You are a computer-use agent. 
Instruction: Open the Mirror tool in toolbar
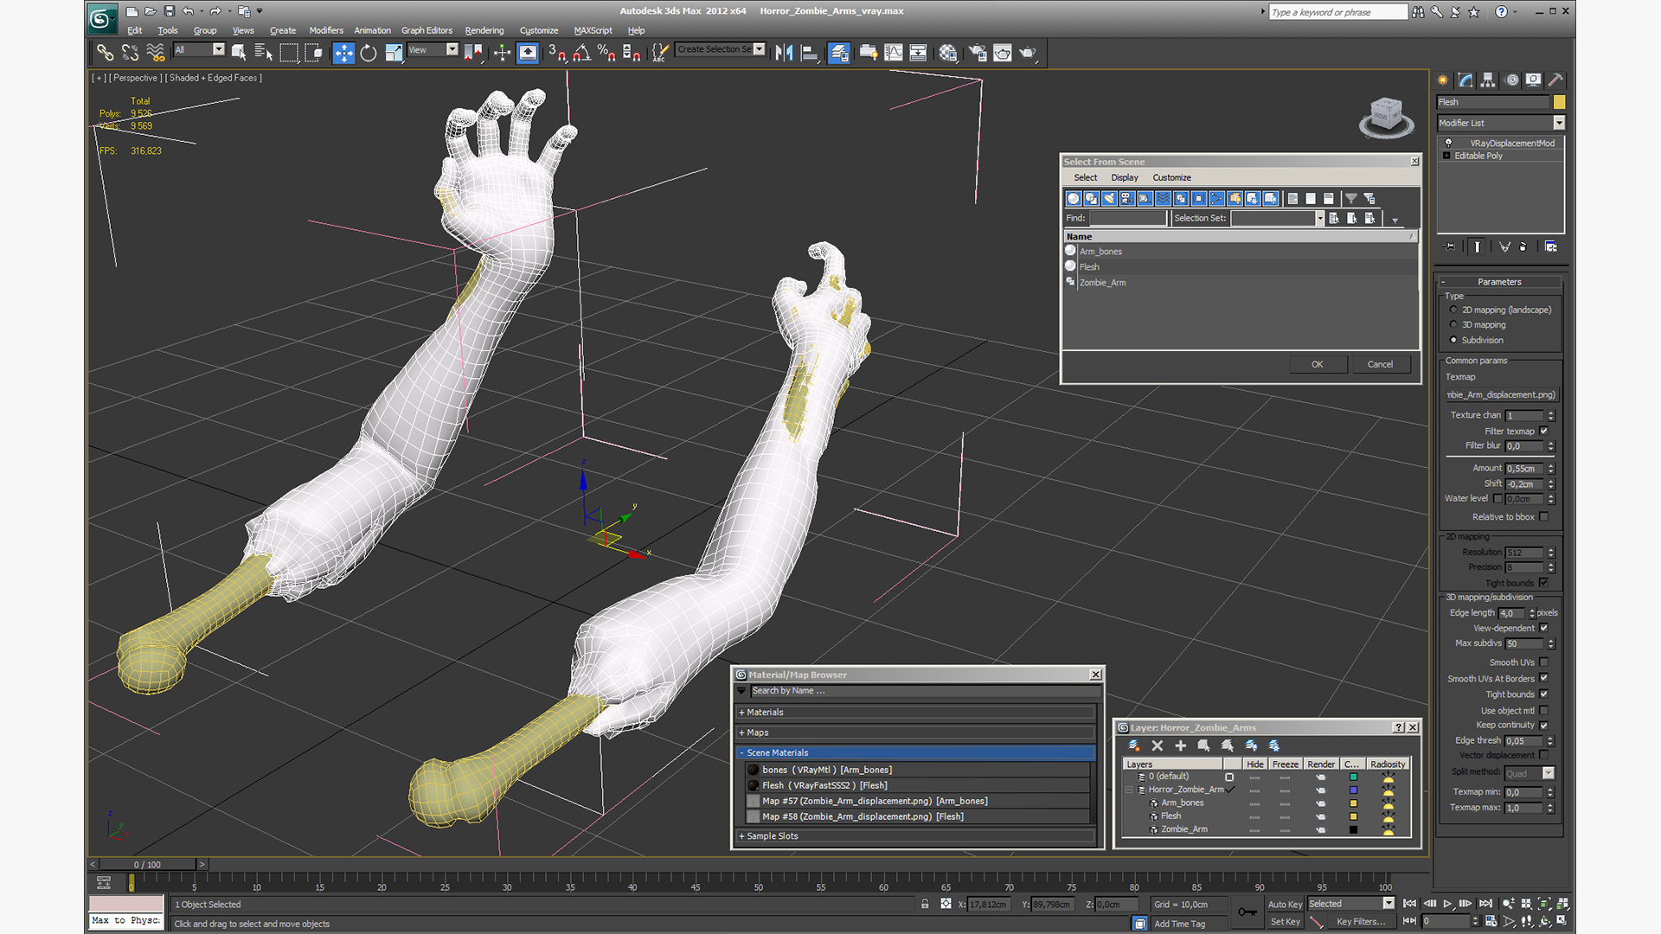tap(784, 53)
